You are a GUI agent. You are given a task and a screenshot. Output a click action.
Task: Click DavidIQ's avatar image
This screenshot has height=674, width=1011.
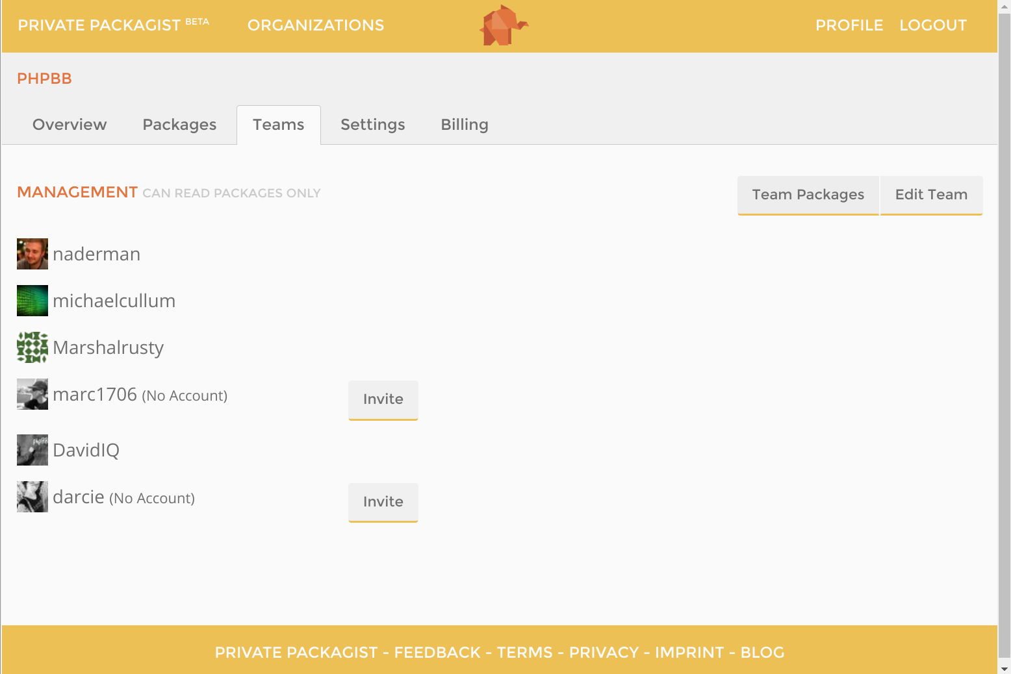[x=32, y=450]
